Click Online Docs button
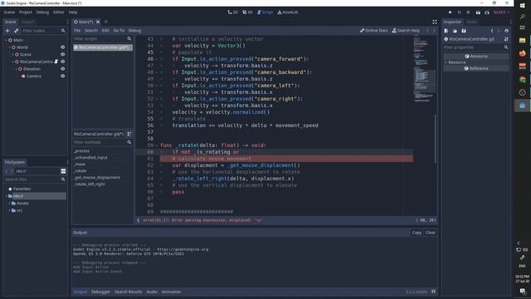 [374, 31]
